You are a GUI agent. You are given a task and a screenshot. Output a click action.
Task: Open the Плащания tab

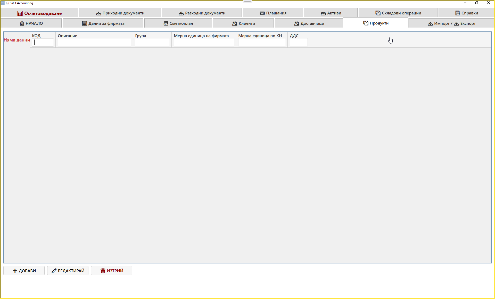(273, 13)
